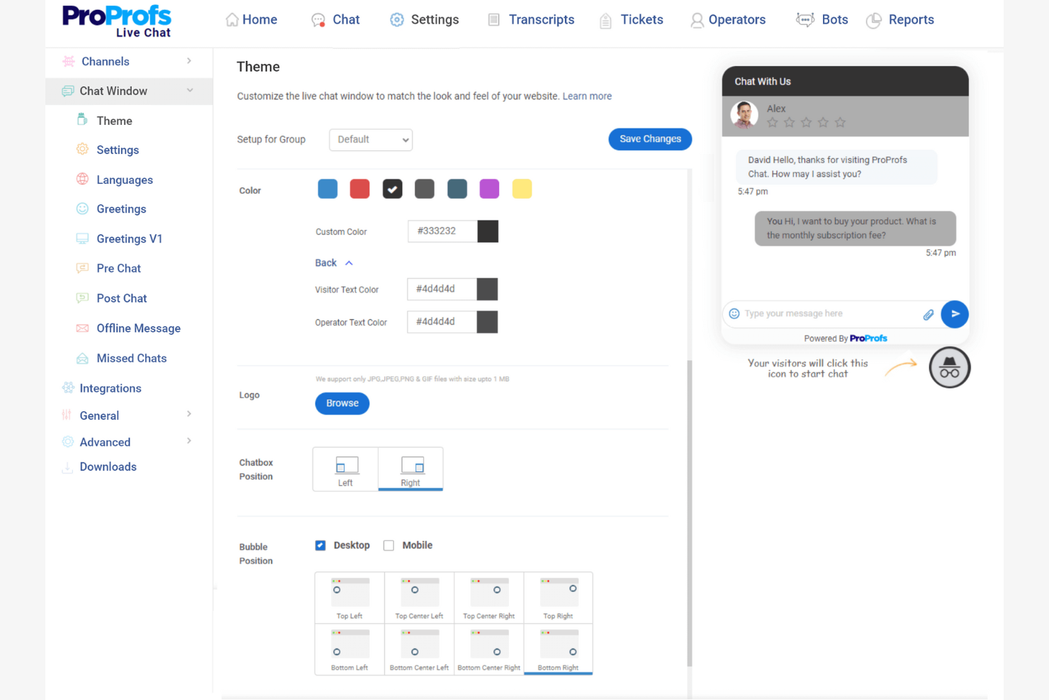Click the Visitor Text Color hex field
The image size is (1049, 700).
442,289
